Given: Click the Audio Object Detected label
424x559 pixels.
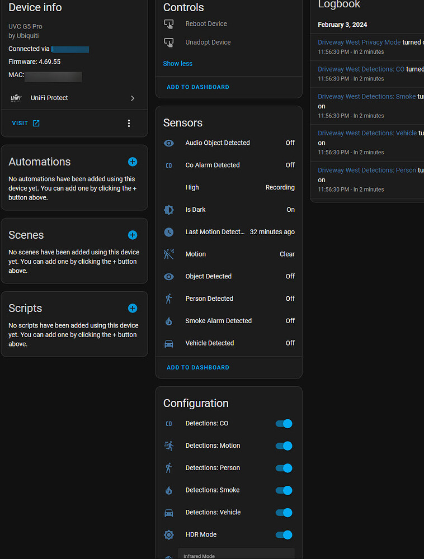Looking at the screenshot, I should pyautogui.click(x=218, y=143).
